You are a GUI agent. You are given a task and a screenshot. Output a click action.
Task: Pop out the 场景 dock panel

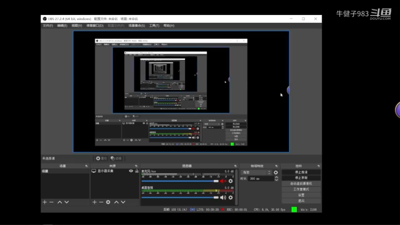(x=86, y=166)
